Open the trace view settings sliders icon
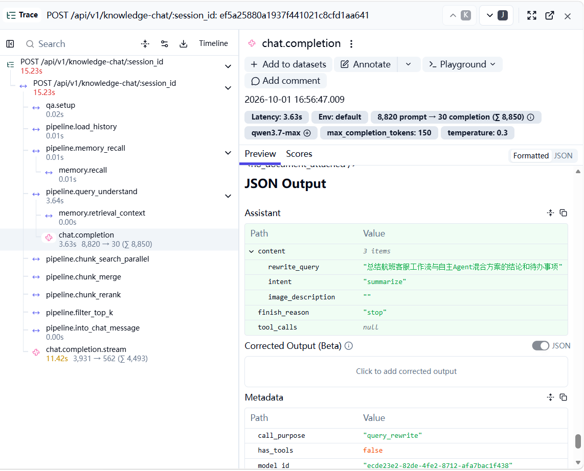The width and height of the screenshot is (584, 471). (164, 44)
